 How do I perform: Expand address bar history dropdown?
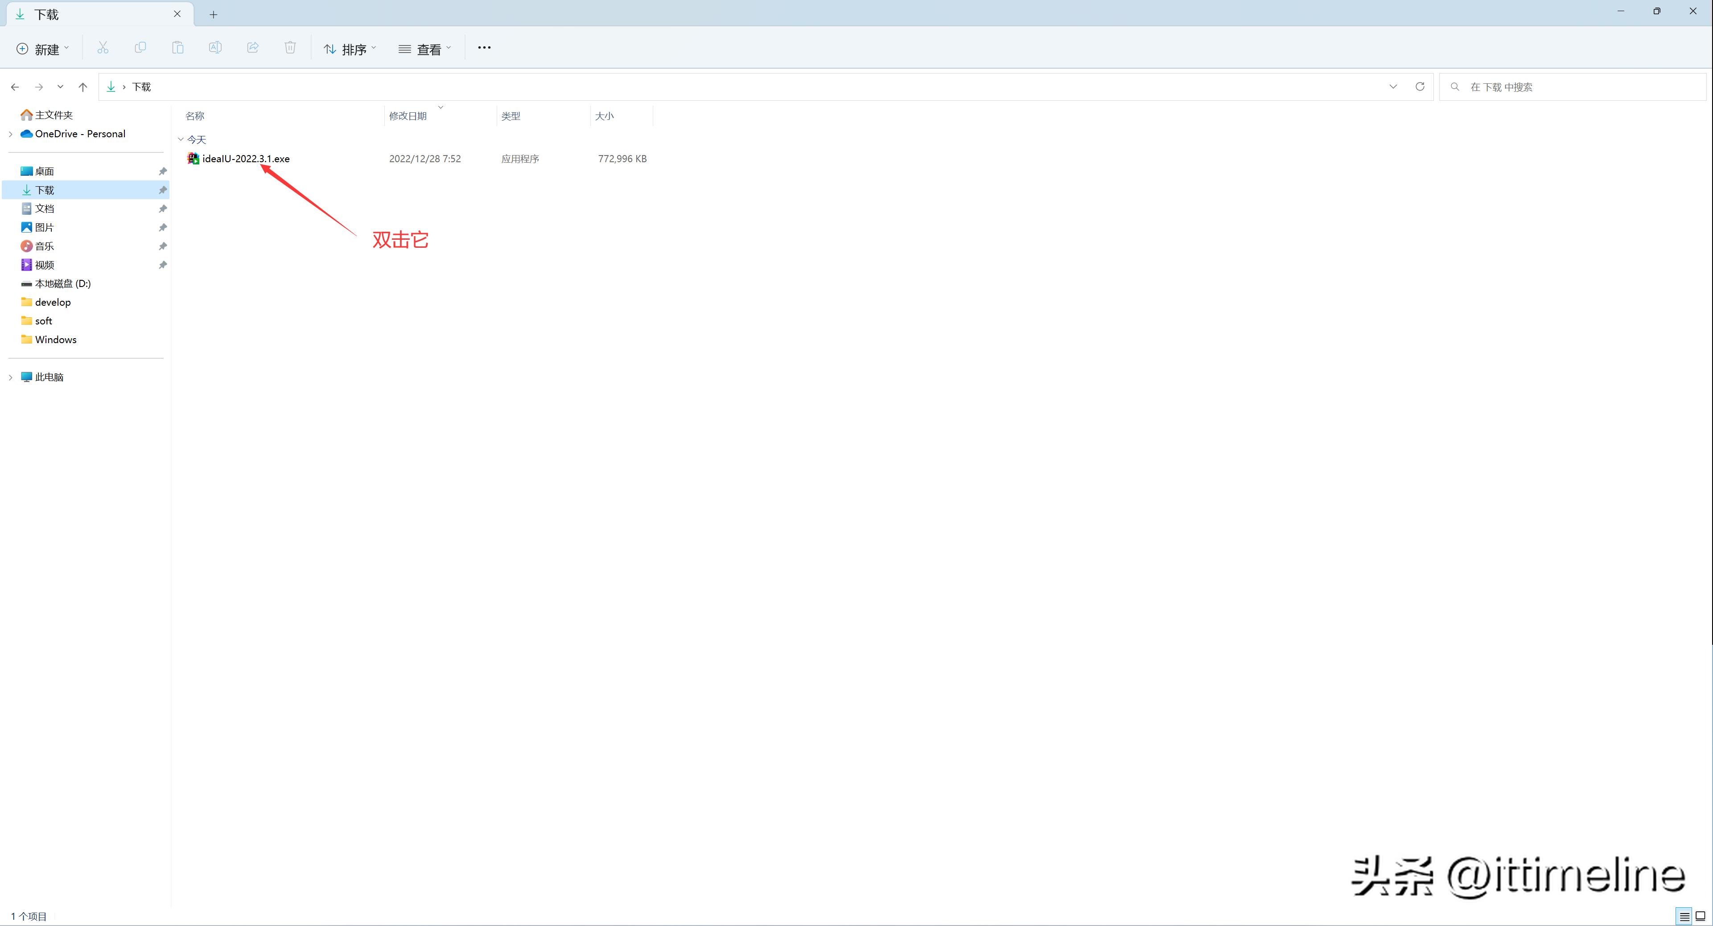pyautogui.click(x=1393, y=87)
